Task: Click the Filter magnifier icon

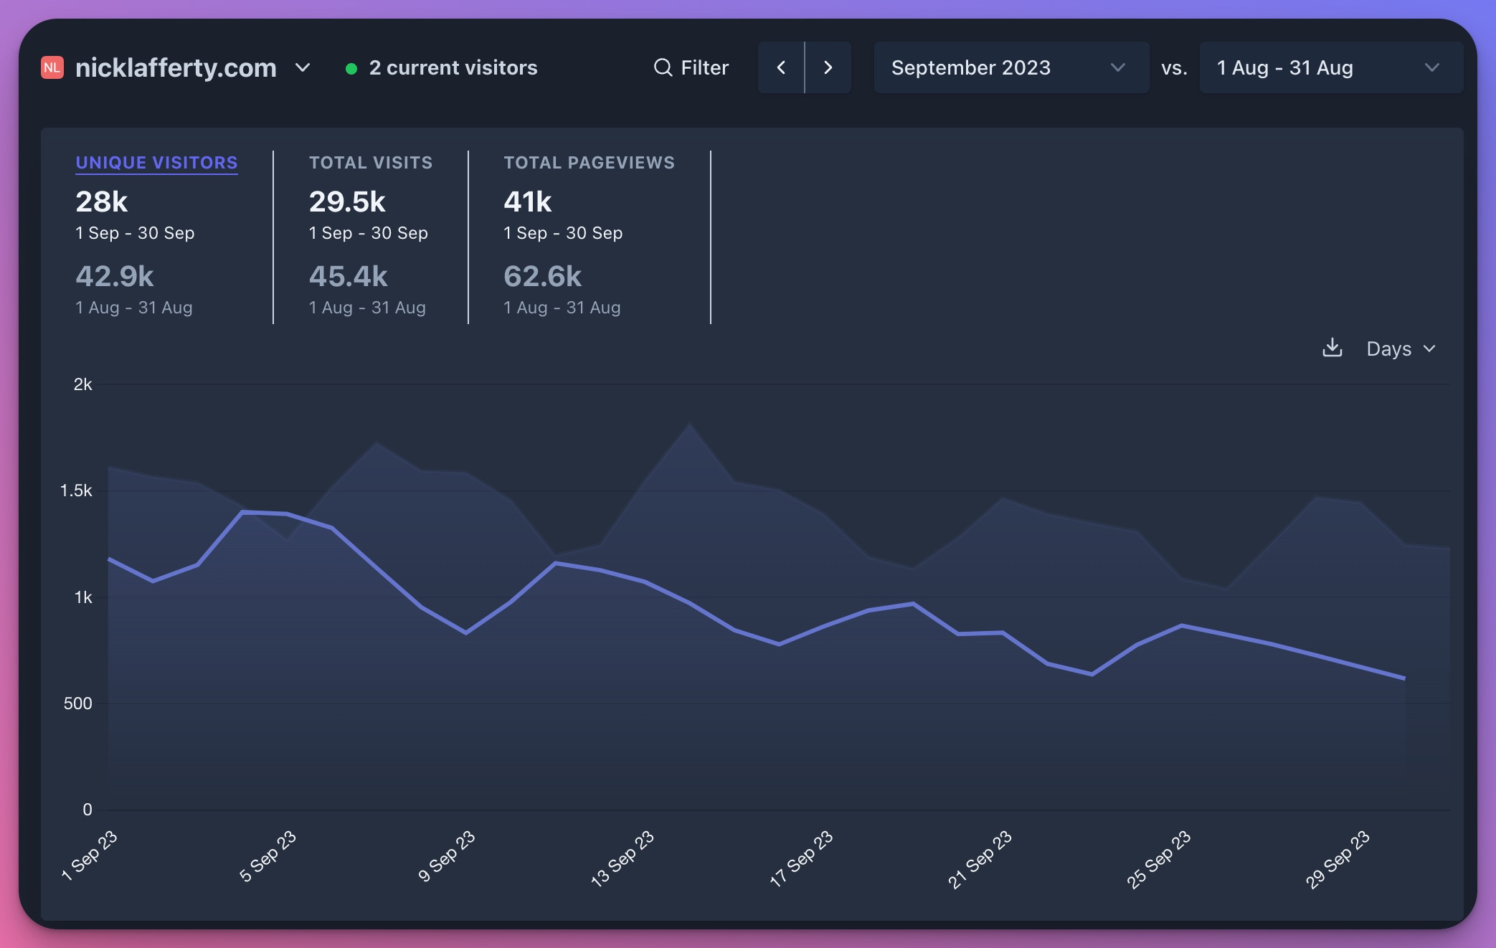Action: tap(663, 67)
